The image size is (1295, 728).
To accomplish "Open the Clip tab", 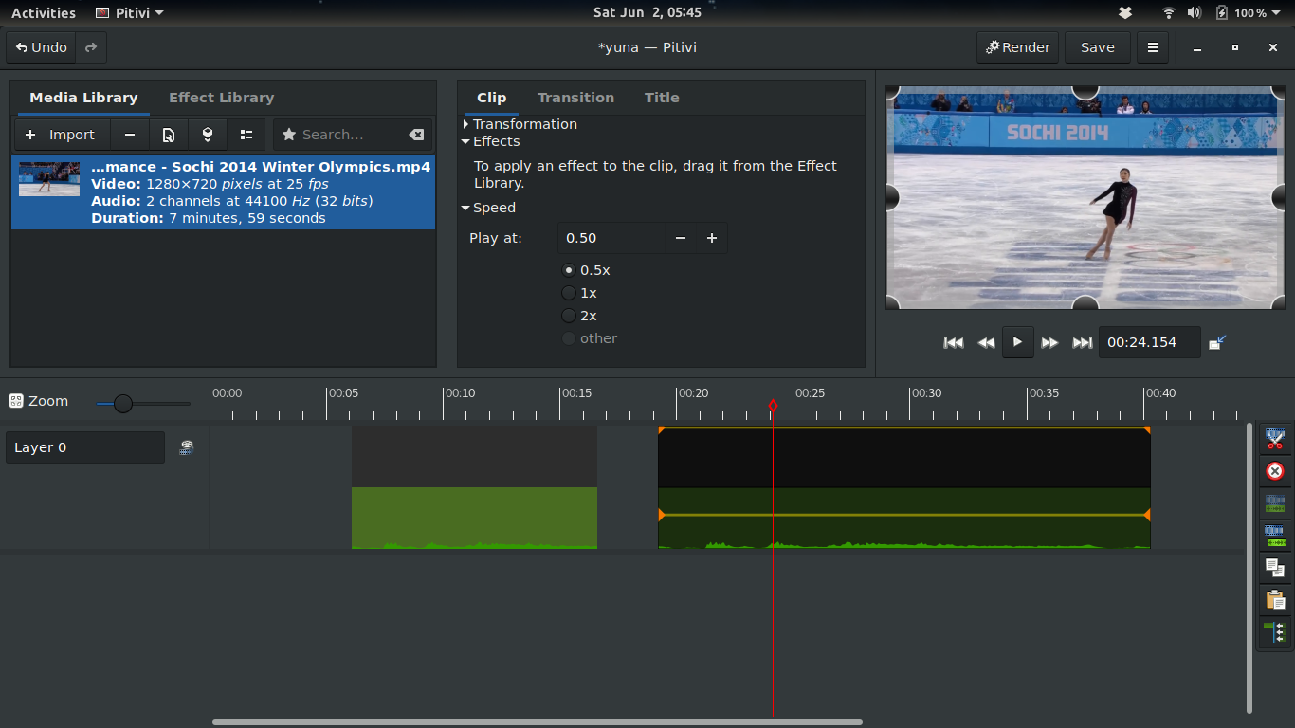I will (x=492, y=98).
